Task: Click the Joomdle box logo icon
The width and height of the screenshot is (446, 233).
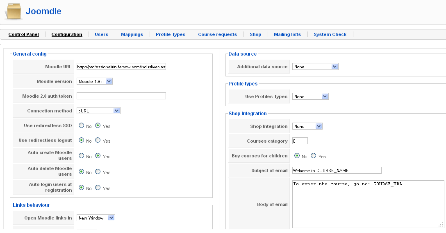Action: click(14, 11)
